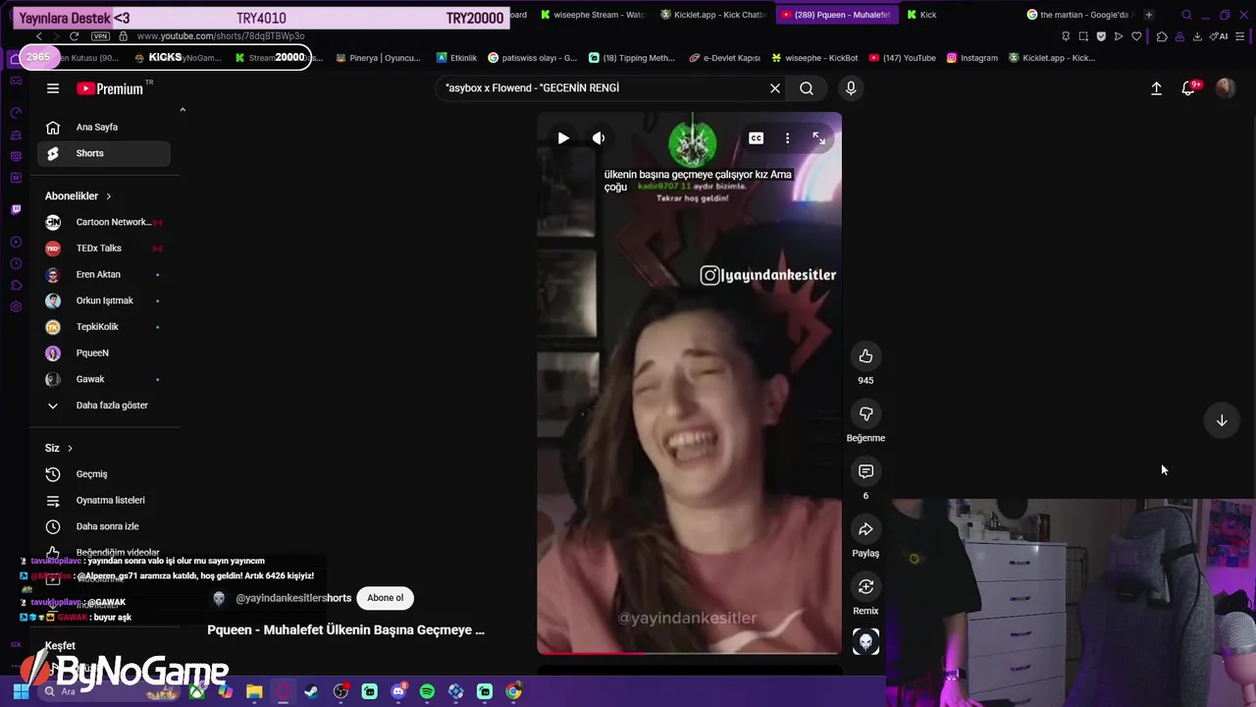This screenshot has width=1256, height=707.
Task: Open the YouTube hamburger guide menu
Action: 53,88
